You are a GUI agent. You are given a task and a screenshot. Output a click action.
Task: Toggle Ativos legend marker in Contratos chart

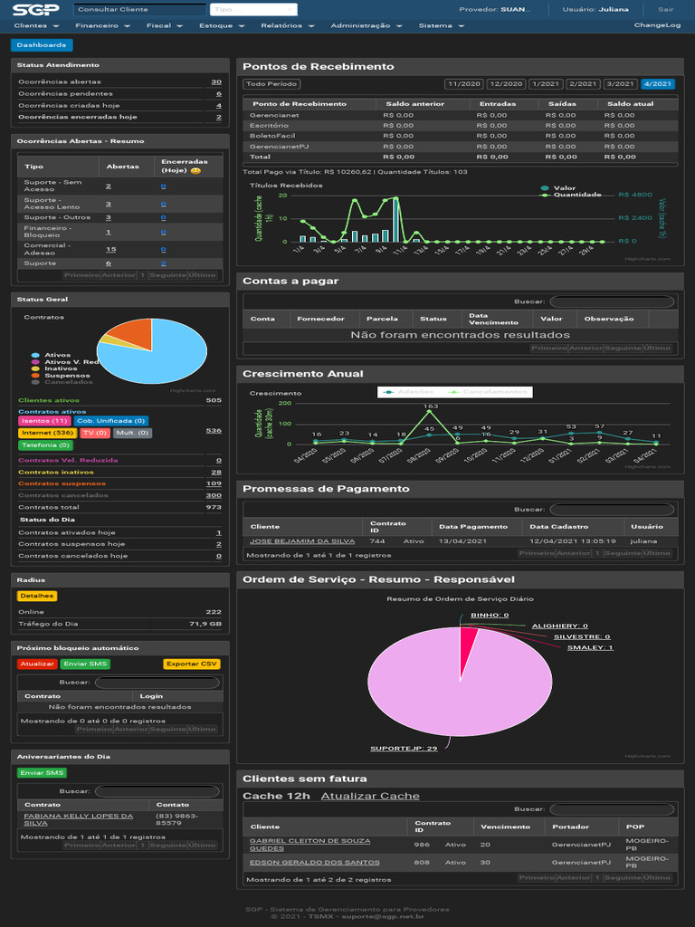click(35, 356)
